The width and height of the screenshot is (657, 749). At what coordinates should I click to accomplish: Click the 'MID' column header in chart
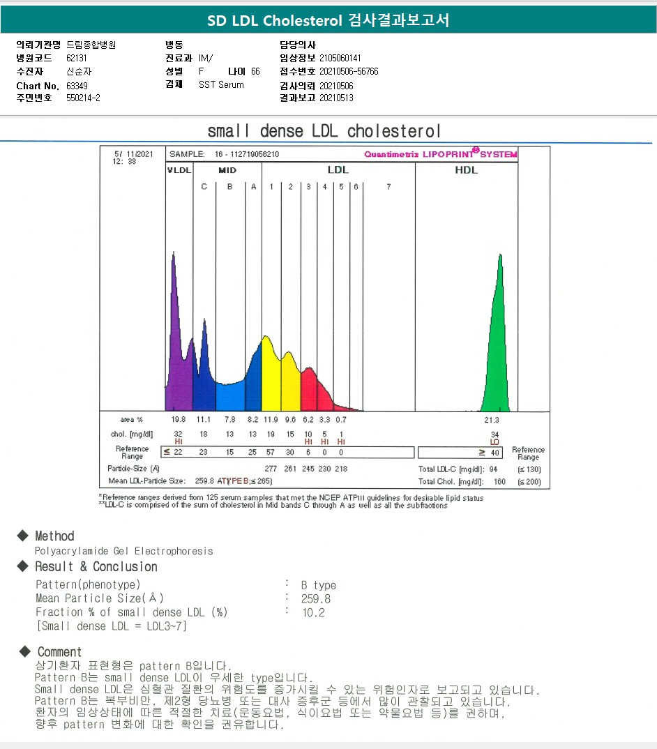[x=227, y=170]
